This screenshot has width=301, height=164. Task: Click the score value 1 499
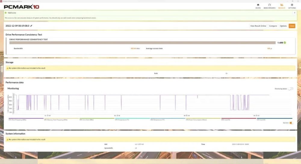click(x=280, y=43)
